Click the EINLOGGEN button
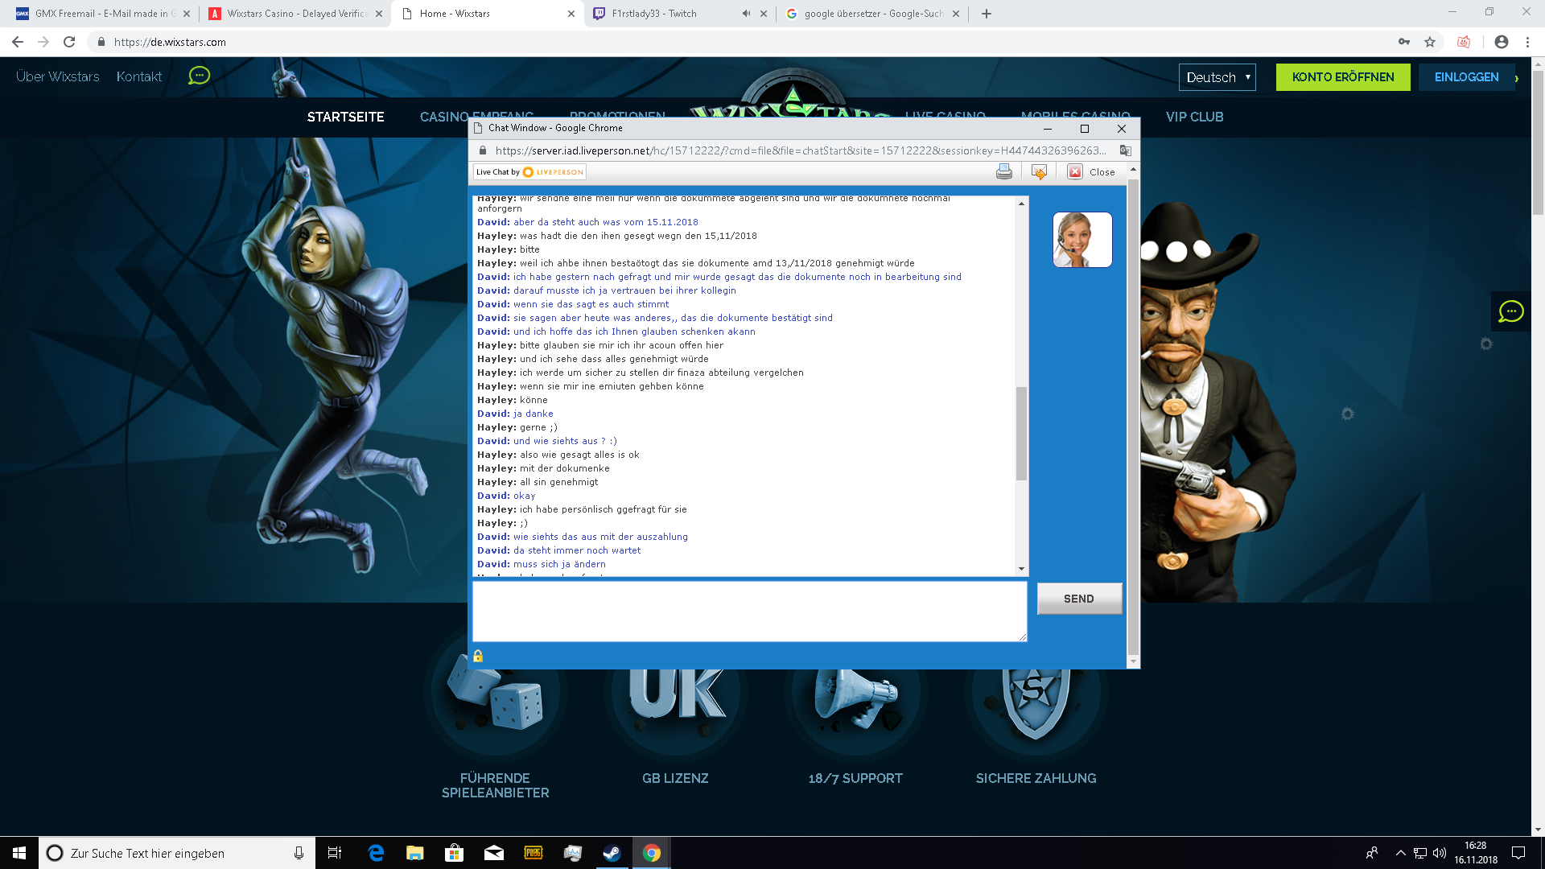 [x=1466, y=77]
